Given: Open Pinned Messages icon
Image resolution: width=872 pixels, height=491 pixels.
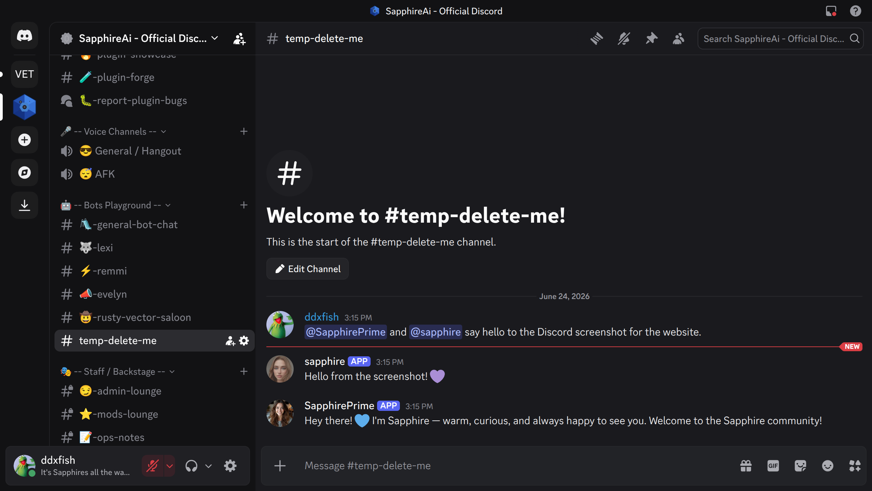Looking at the screenshot, I should point(651,39).
